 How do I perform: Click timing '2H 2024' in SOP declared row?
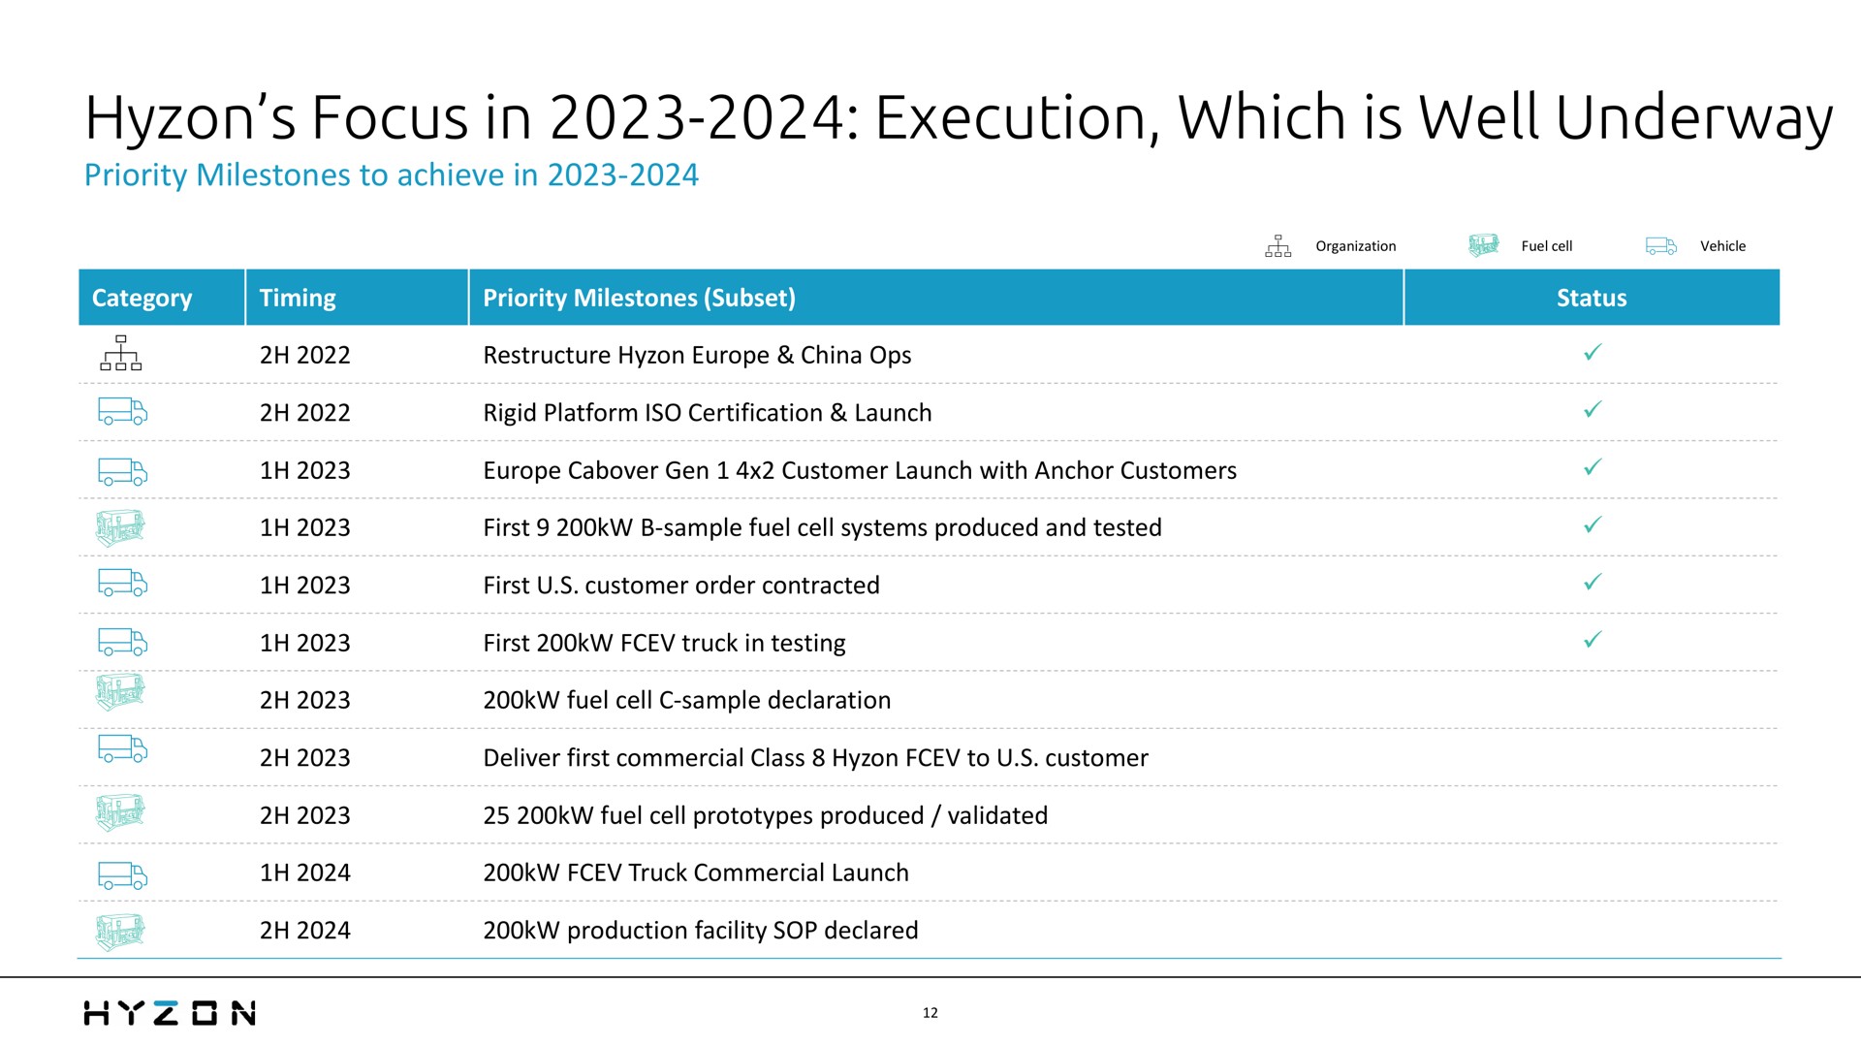click(304, 931)
